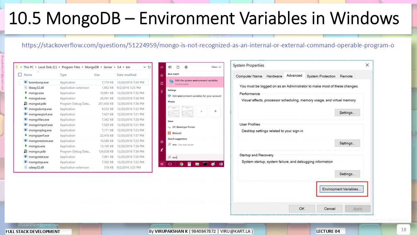Open Task View on the taskbar
The image size is (417, 235).
pos(170,164)
